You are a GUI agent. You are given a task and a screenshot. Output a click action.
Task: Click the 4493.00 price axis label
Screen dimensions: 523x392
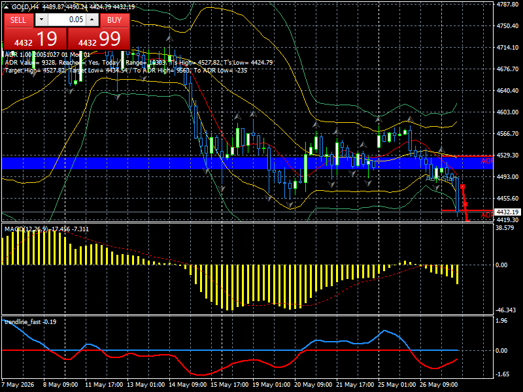click(507, 176)
